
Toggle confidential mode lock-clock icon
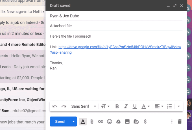[x=136, y=122]
